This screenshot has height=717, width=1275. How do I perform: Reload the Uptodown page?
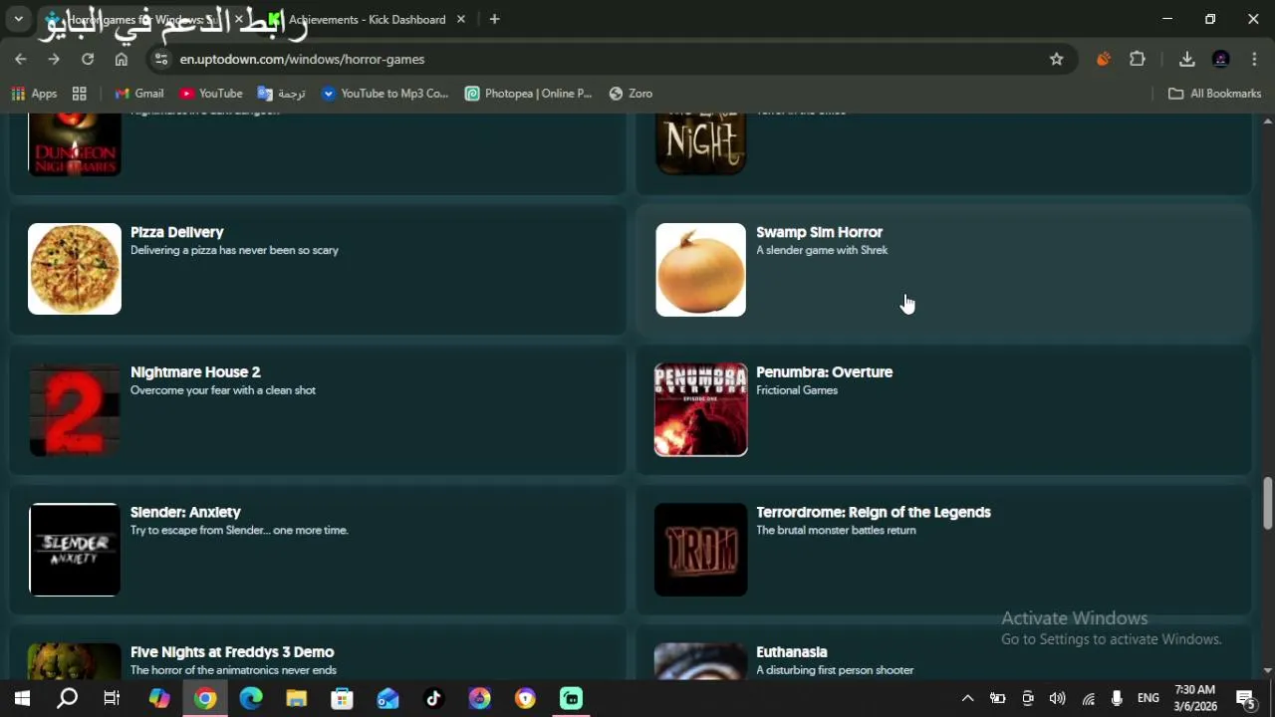click(88, 59)
